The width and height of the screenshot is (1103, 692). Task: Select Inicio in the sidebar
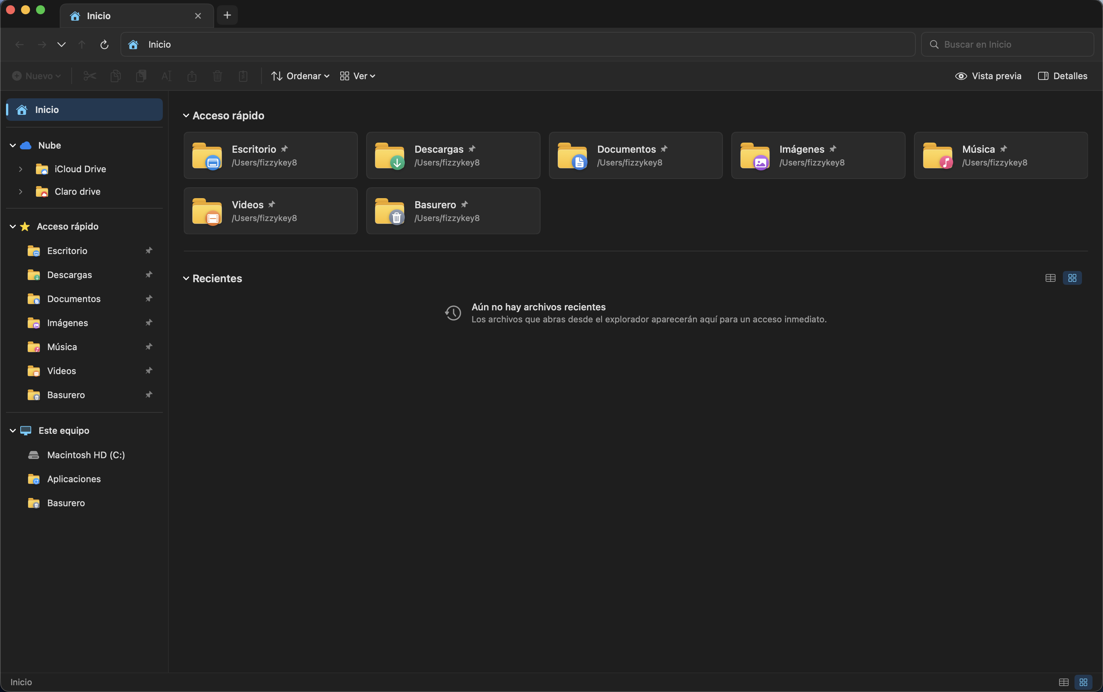84,110
